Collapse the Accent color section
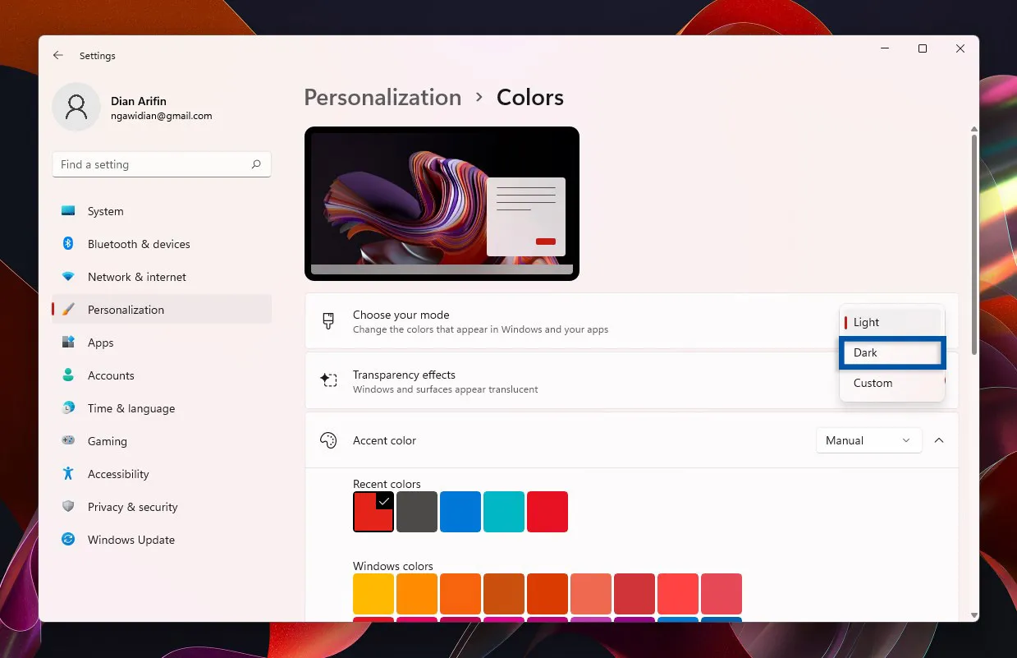 (939, 440)
